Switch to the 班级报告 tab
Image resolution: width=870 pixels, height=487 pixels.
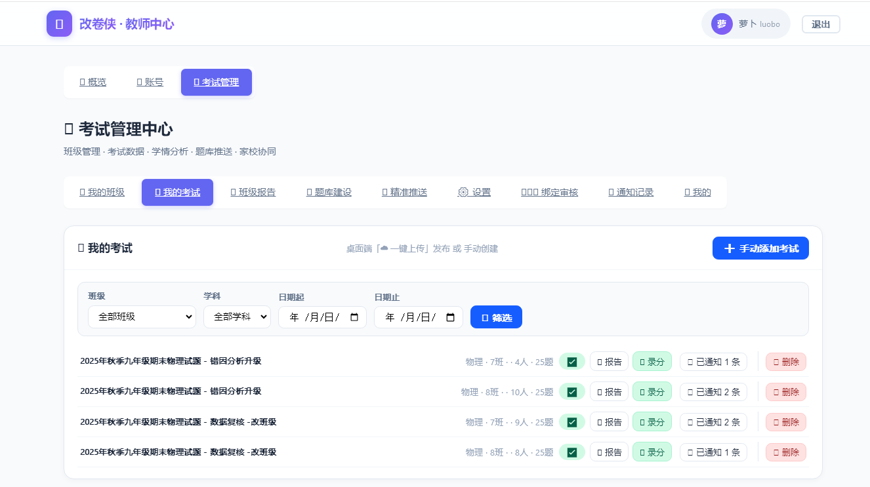point(253,192)
